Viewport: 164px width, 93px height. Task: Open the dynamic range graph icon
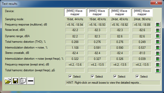click(158, 36)
